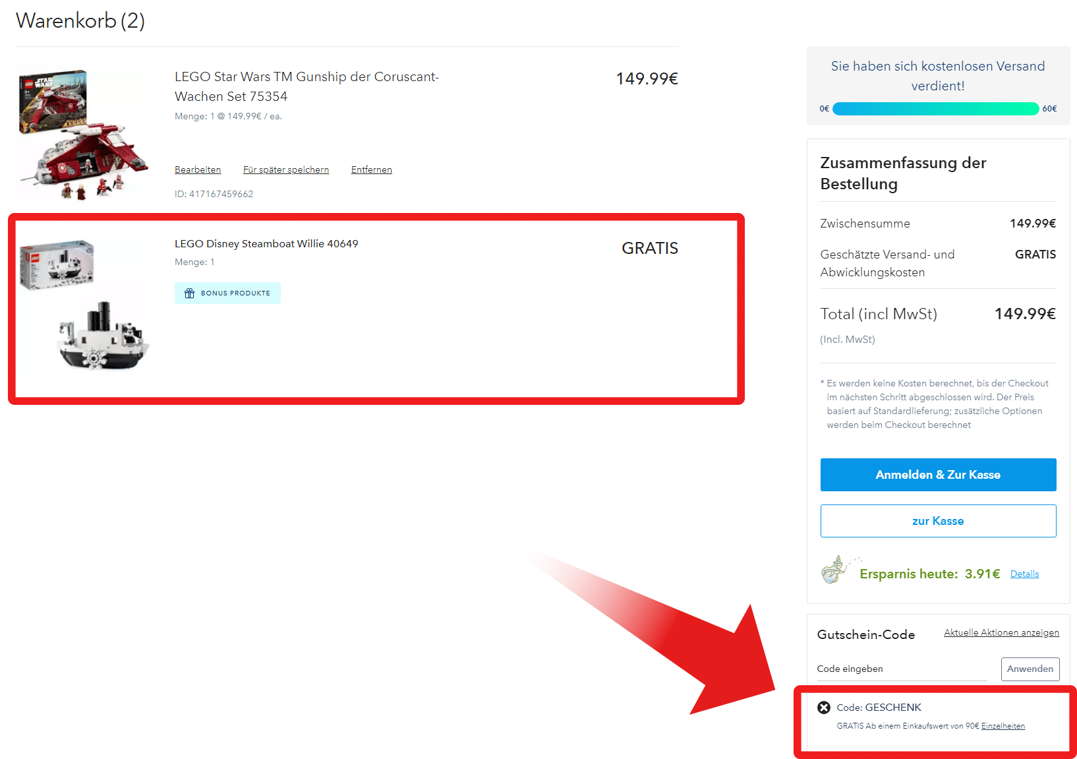Screen dimensions: 1077x759
Task: Click the GRATIS price of Steamboat Willie
Action: [x=650, y=248]
